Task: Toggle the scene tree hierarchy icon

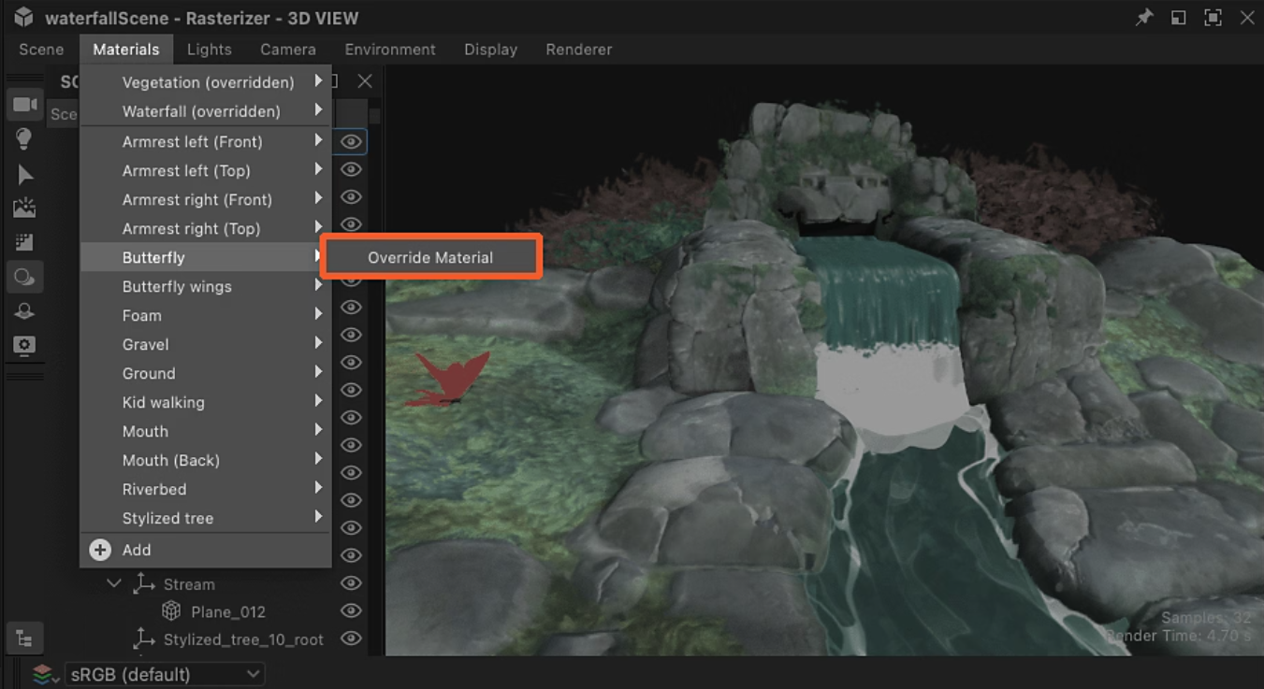Action: click(x=24, y=639)
